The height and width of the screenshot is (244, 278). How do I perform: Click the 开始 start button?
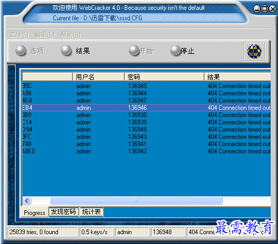[x=141, y=51]
